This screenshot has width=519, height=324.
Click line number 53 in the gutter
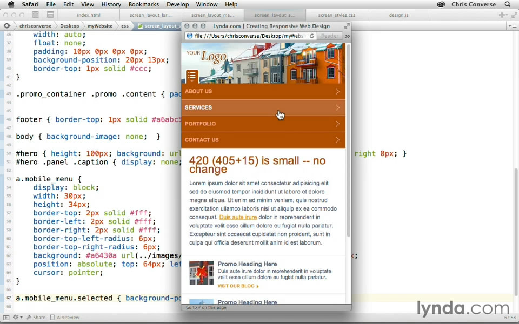point(9,179)
